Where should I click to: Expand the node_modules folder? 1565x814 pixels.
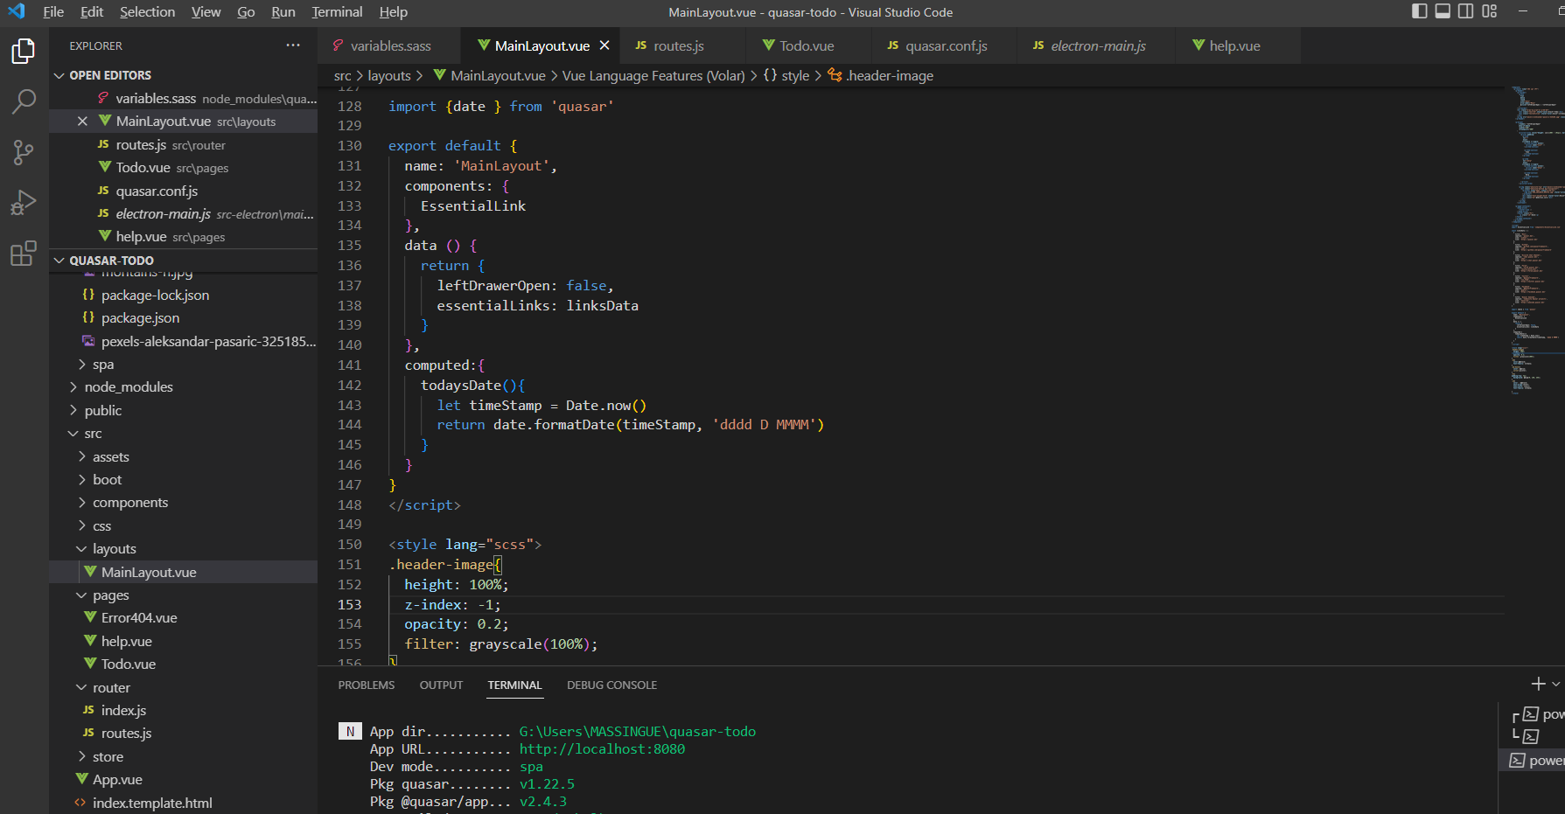click(x=128, y=387)
